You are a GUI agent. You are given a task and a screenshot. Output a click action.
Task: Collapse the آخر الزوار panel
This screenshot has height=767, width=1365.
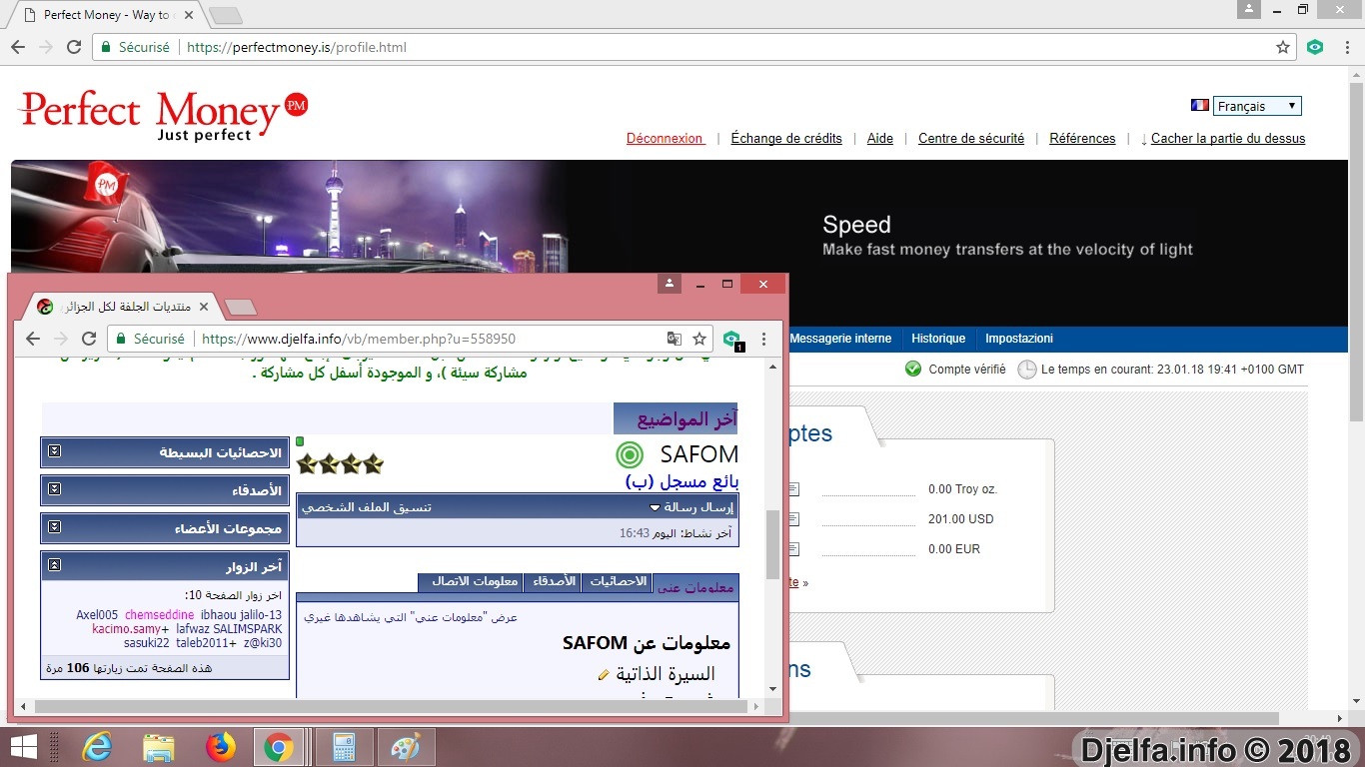click(x=55, y=565)
